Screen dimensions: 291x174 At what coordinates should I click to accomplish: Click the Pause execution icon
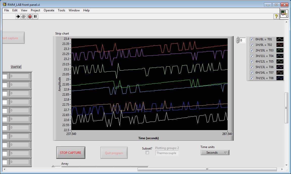[x=35, y=16]
